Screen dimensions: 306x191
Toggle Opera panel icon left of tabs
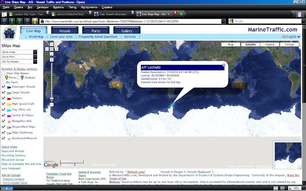(x=4, y=15)
